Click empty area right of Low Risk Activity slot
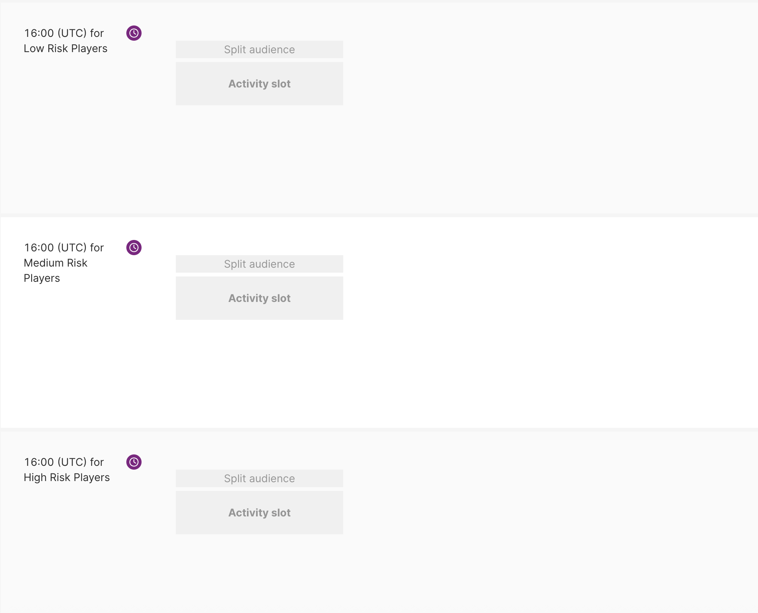Screen dimensions: 758x613 click(533, 84)
